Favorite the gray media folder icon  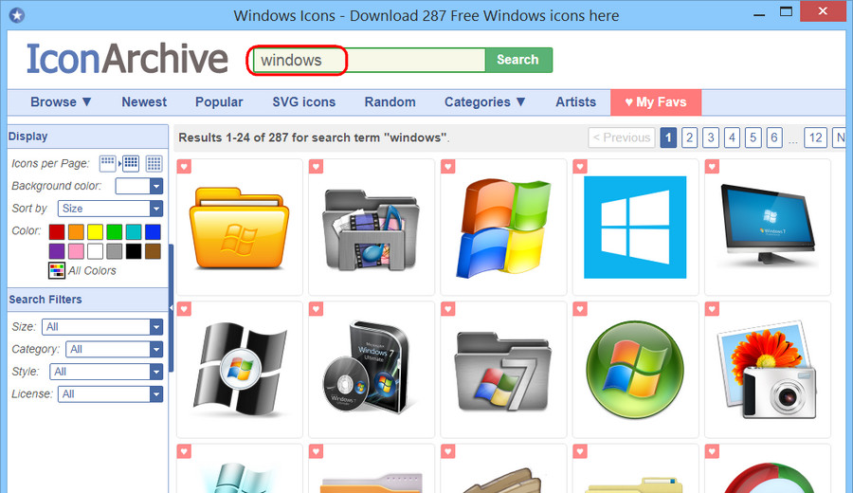[316, 167]
